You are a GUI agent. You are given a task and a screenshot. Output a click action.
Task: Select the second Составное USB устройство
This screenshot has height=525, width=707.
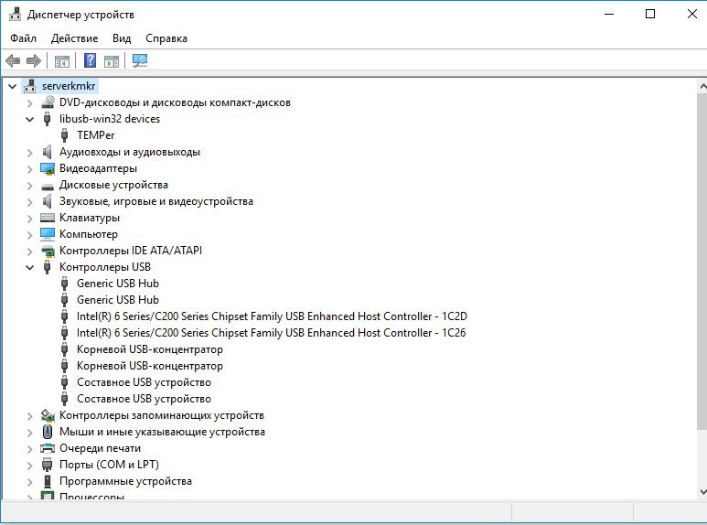click(x=144, y=399)
